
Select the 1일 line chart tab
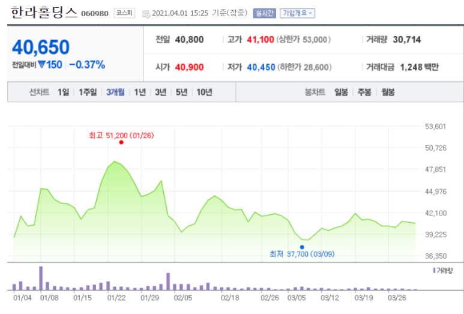(63, 92)
